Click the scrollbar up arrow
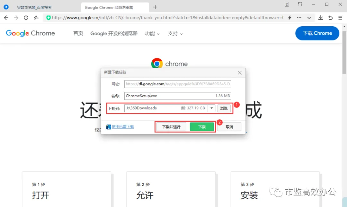347x207 pixels. click(344, 27)
